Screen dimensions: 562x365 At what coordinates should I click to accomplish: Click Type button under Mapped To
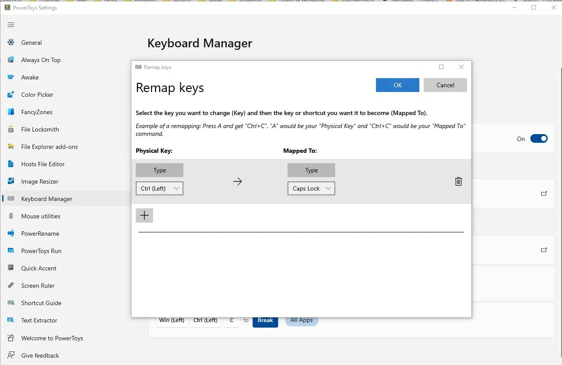[311, 170]
